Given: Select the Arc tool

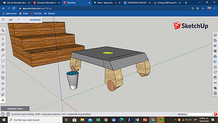Looking at the screenshot, I should coord(3,61).
